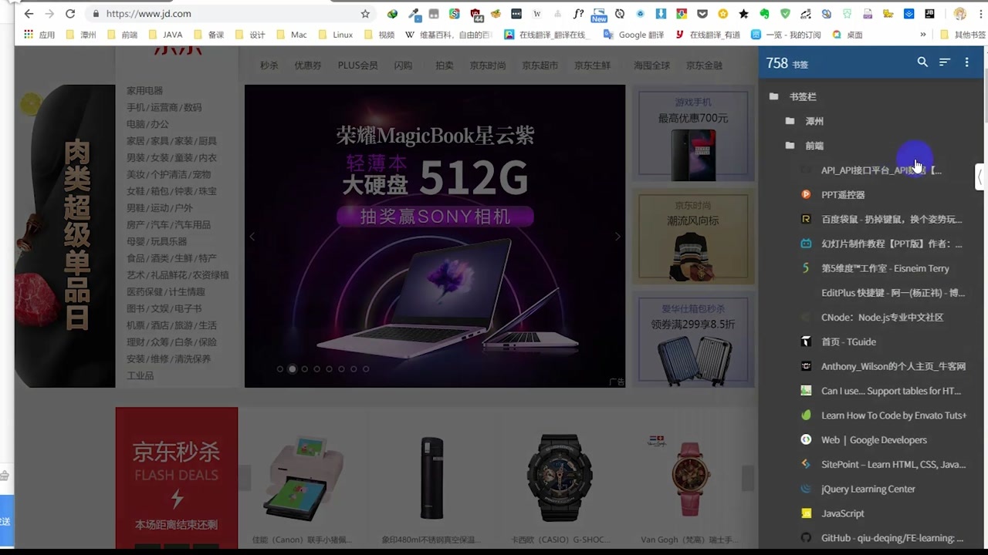The width and height of the screenshot is (988, 555).
Task: Collapse the bookmark side panel handle
Action: coord(980,177)
